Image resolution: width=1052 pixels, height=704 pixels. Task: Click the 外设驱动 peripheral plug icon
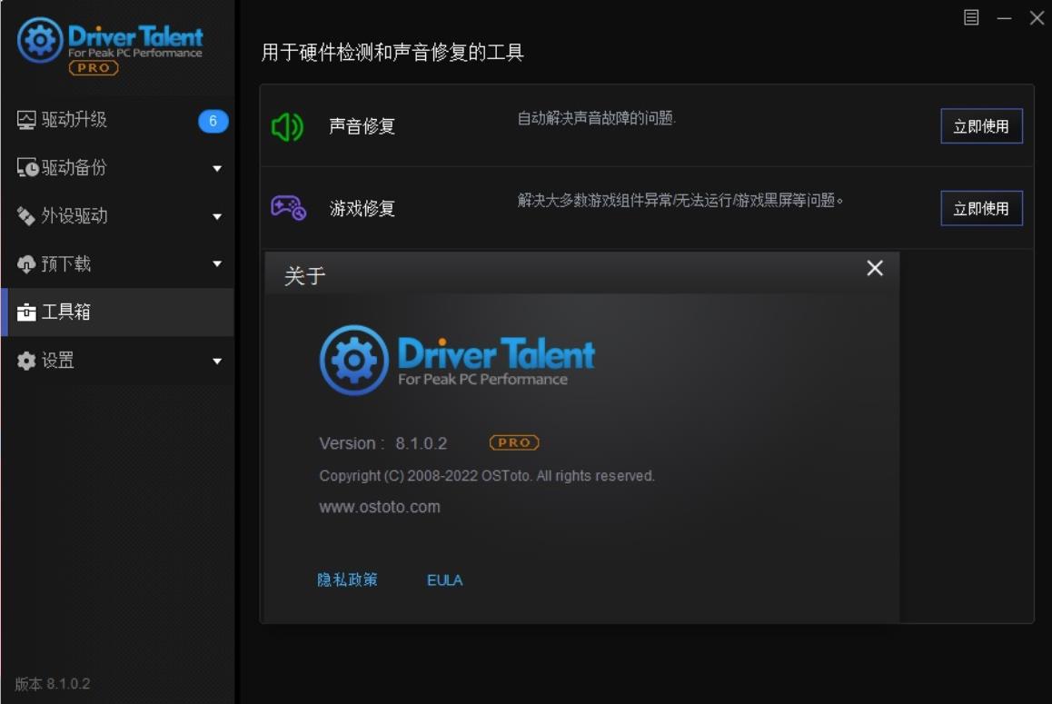(26, 216)
